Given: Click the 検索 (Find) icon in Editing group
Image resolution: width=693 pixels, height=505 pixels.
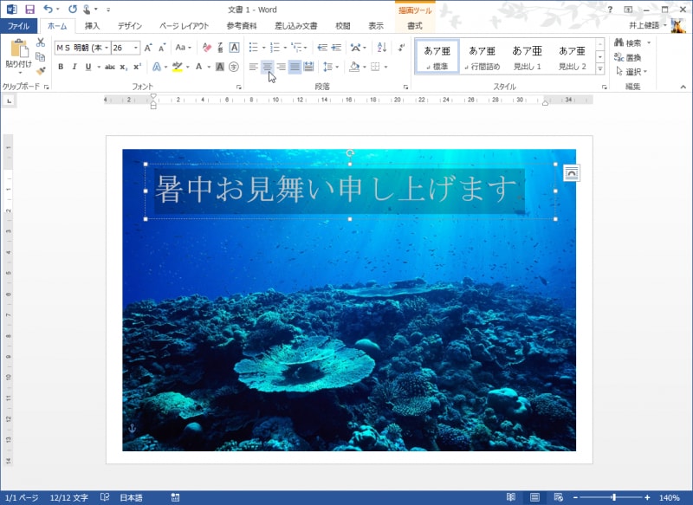Looking at the screenshot, I should (x=631, y=43).
